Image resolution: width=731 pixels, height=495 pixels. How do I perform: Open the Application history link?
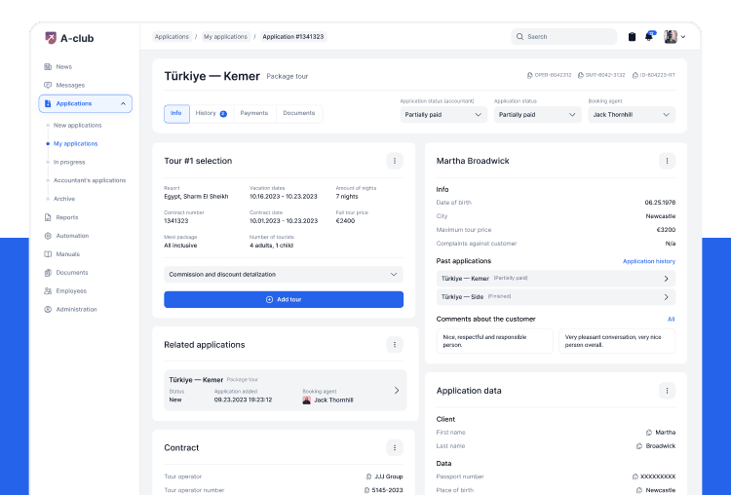[x=649, y=261]
